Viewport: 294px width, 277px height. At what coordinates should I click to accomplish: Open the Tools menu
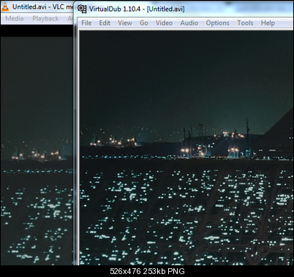click(x=245, y=23)
